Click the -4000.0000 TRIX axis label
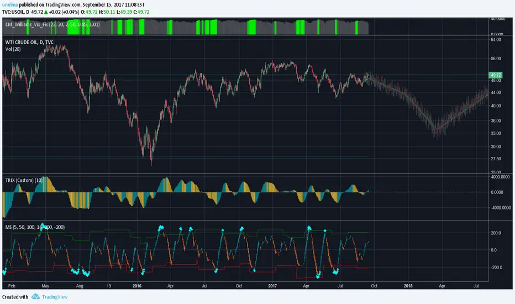The image size is (515, 304). point(501,208)
